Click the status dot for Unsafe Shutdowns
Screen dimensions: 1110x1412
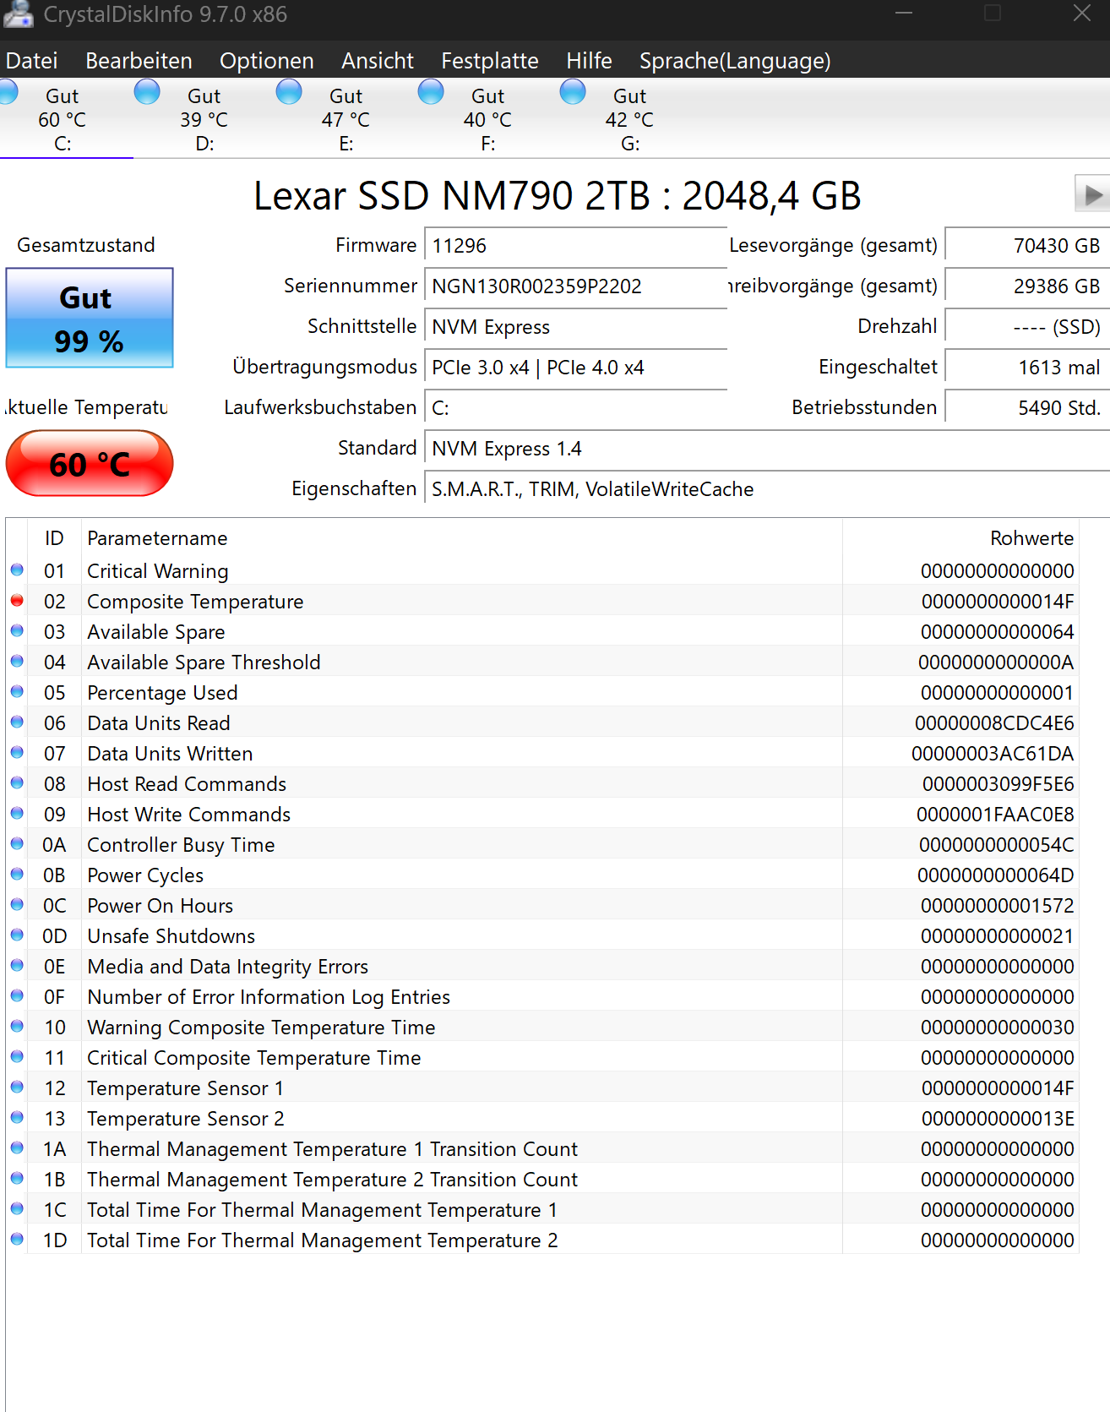pyautogui.click(x=17, y=935)
